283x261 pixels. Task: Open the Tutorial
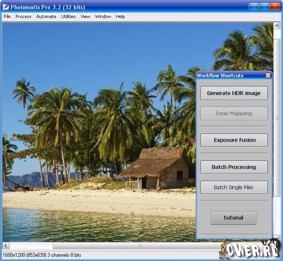click(233, 217)
